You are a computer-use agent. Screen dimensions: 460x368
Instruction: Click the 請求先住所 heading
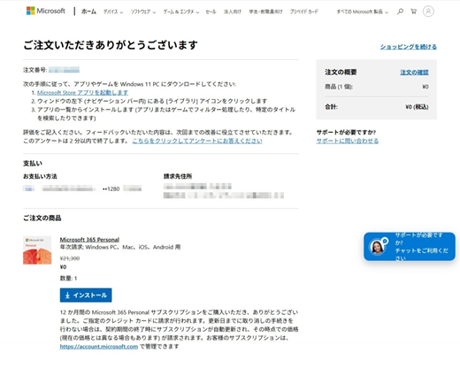178,176
